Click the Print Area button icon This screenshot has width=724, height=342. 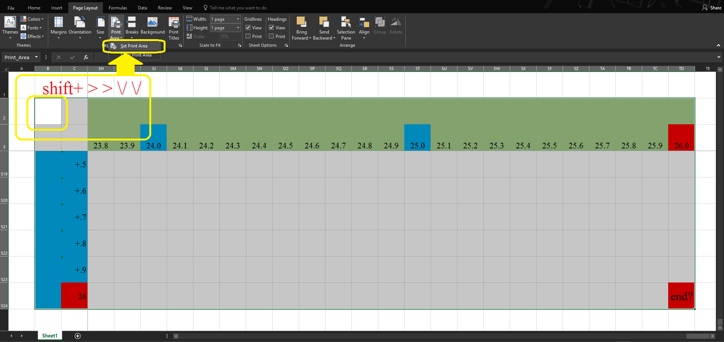tap(116, 23)
